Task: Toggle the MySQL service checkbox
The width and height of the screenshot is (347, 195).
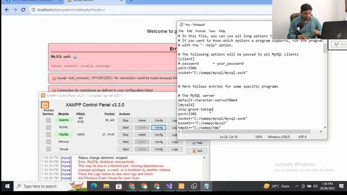Action: (x=48, y=127)
